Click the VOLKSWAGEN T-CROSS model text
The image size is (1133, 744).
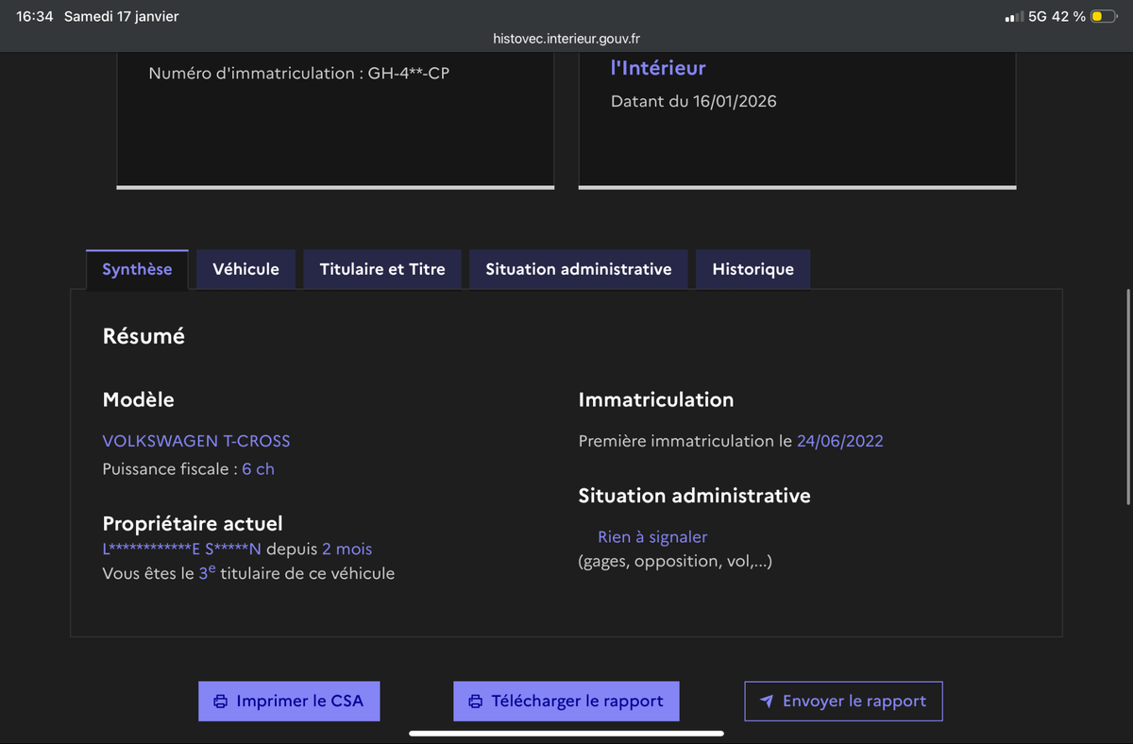point(196,441)
